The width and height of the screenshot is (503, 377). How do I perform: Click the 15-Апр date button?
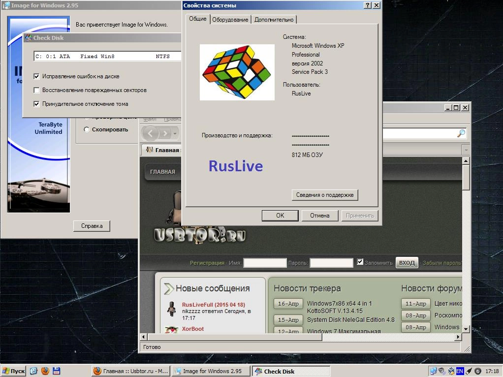pyautogui.click(x=288, y=320)
